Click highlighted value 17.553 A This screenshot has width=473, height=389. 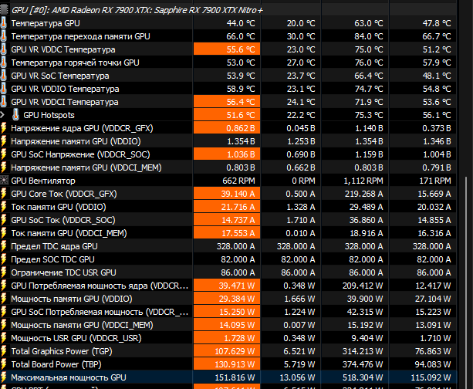point(227,233)
